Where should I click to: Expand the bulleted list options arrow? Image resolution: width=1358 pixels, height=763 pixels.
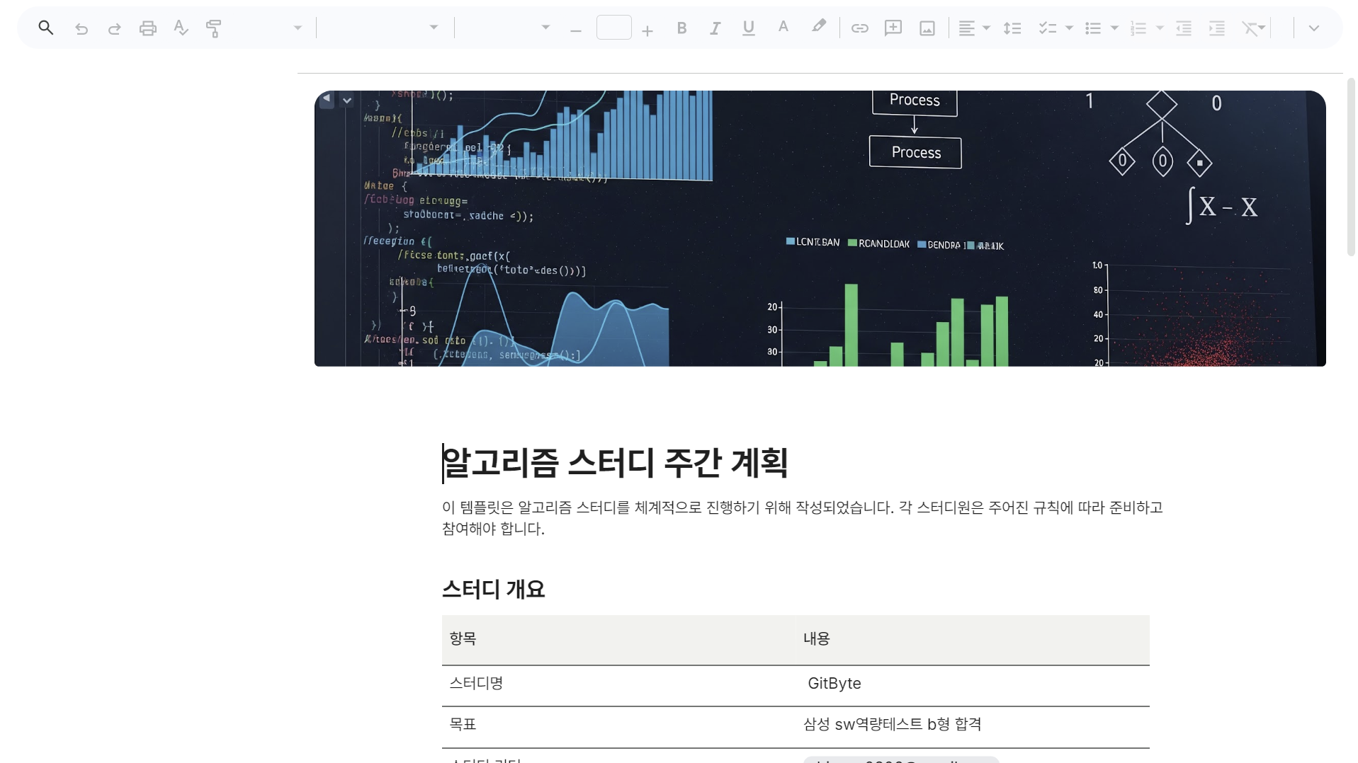pos(1114,28)
